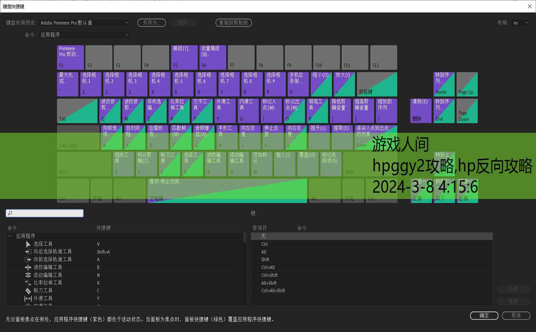Confirm with the 确定 button
Image resolution: width=536 pixels, height=332 pixels.
point(484,315)
